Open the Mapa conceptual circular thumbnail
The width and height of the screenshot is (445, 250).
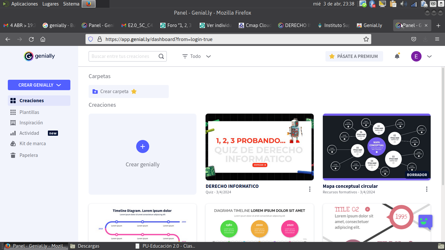[377, 147]
